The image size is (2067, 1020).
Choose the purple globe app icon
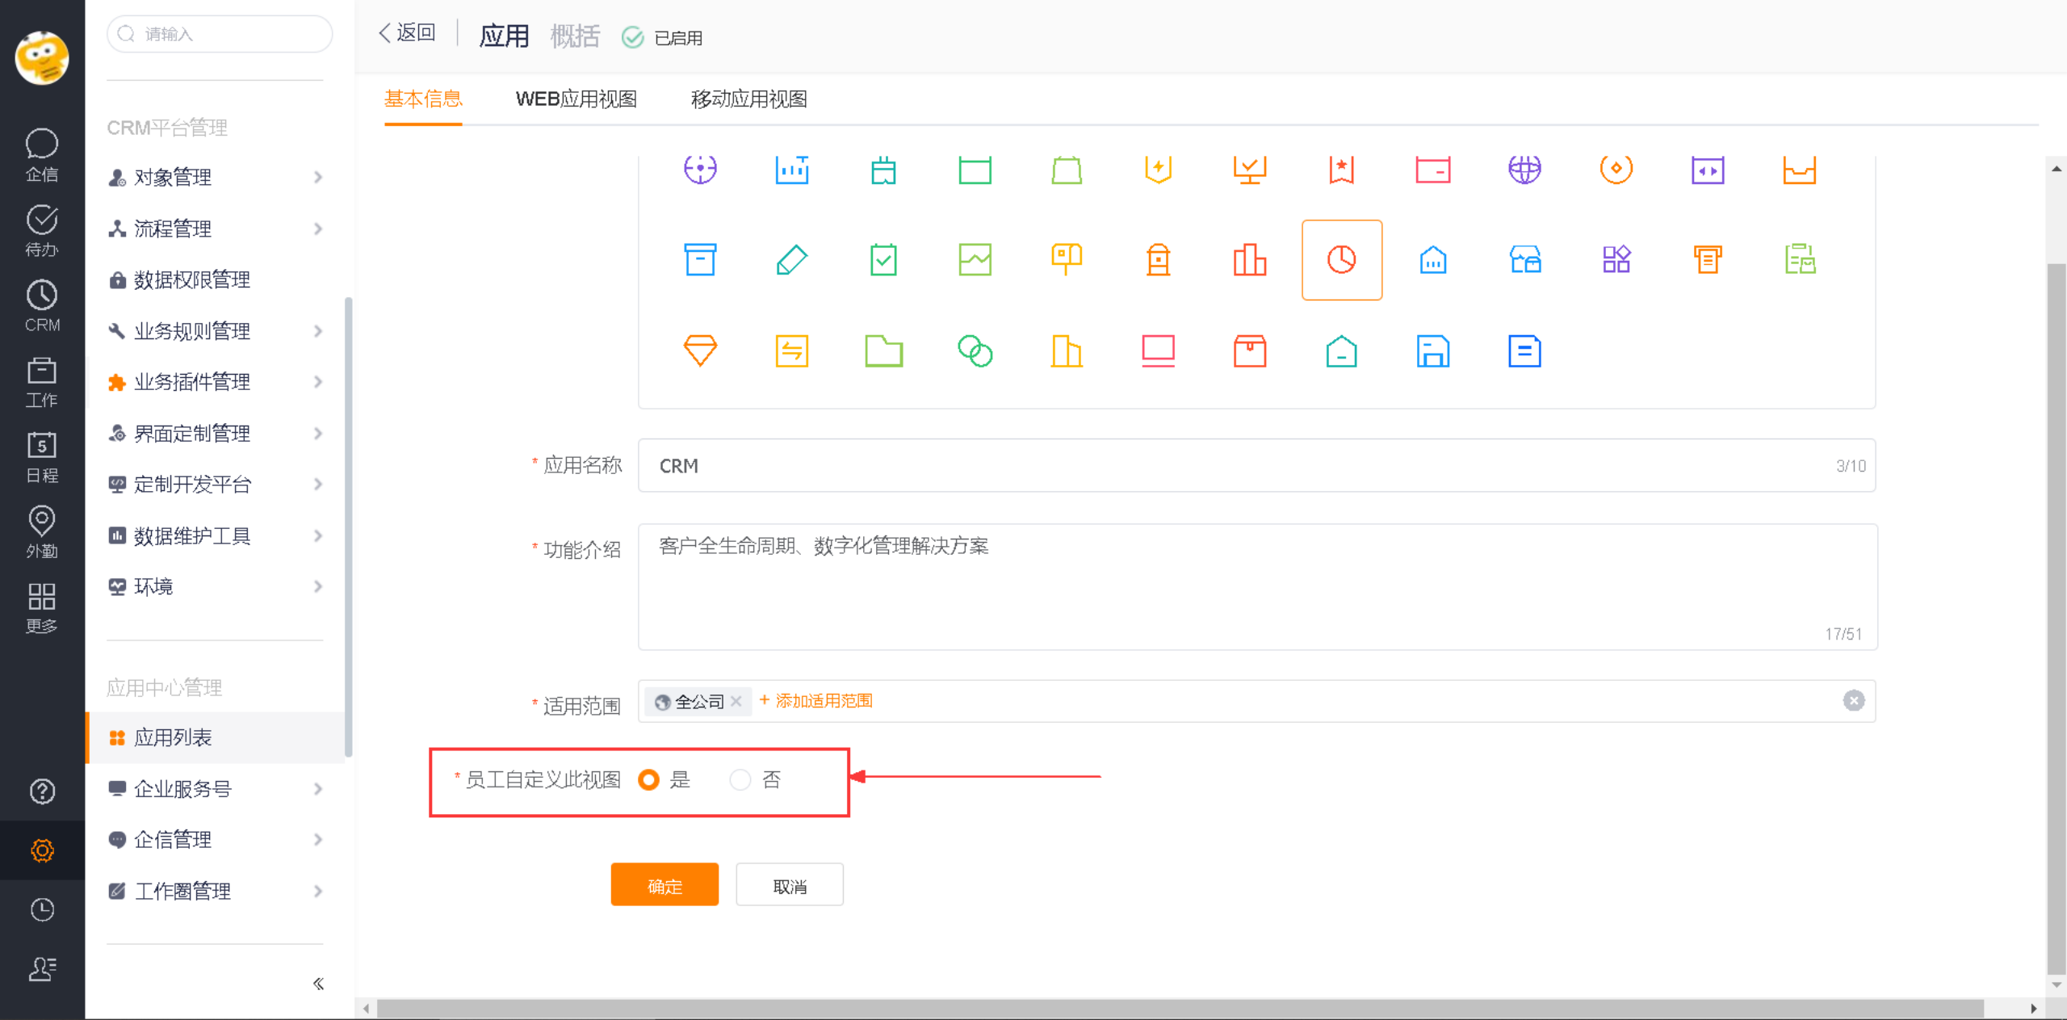1524,169
